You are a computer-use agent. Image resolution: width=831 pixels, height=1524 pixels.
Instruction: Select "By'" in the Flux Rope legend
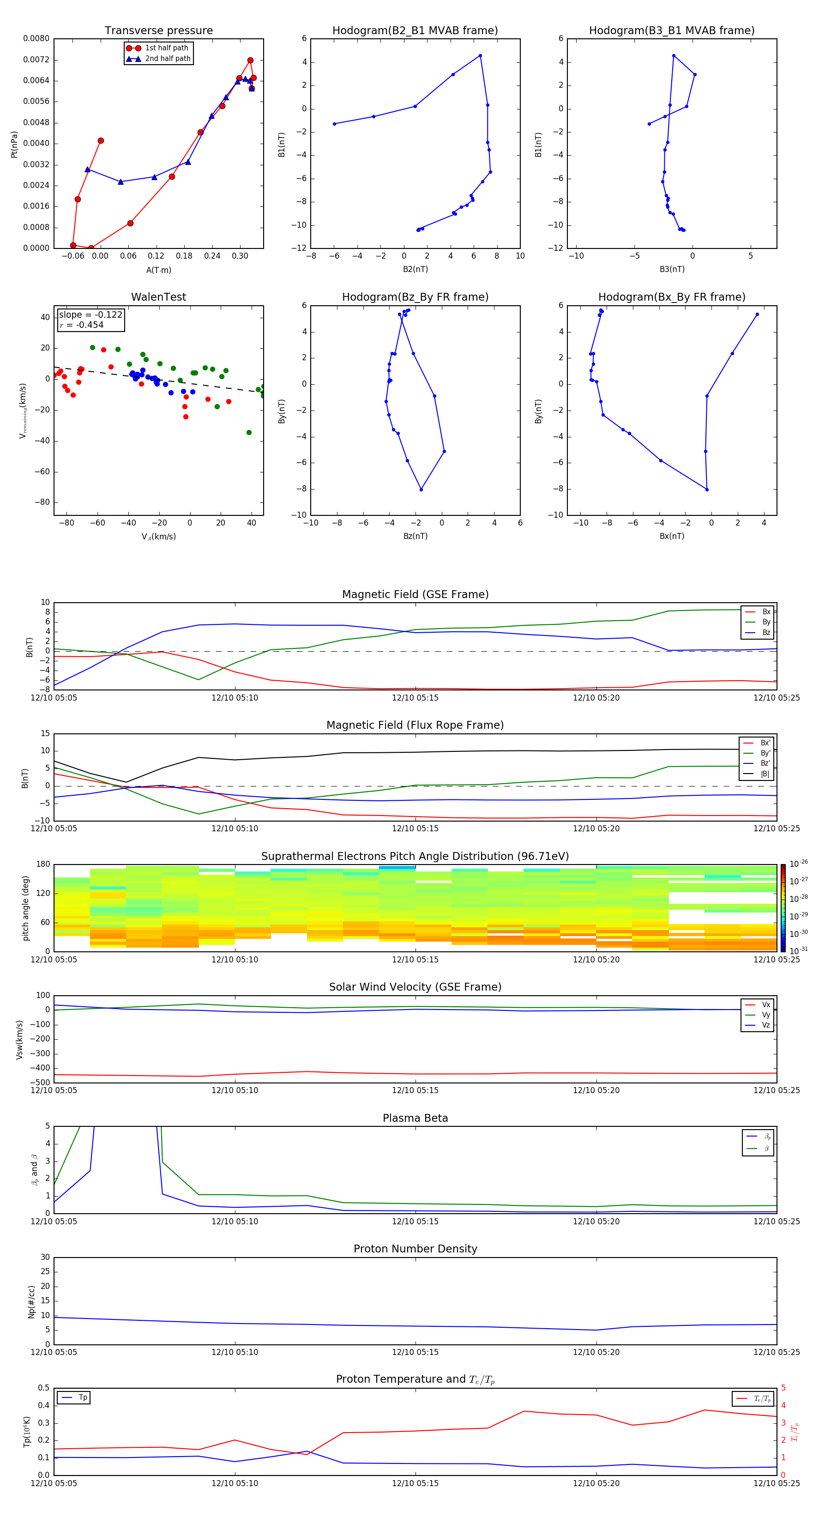coord(757,753)
